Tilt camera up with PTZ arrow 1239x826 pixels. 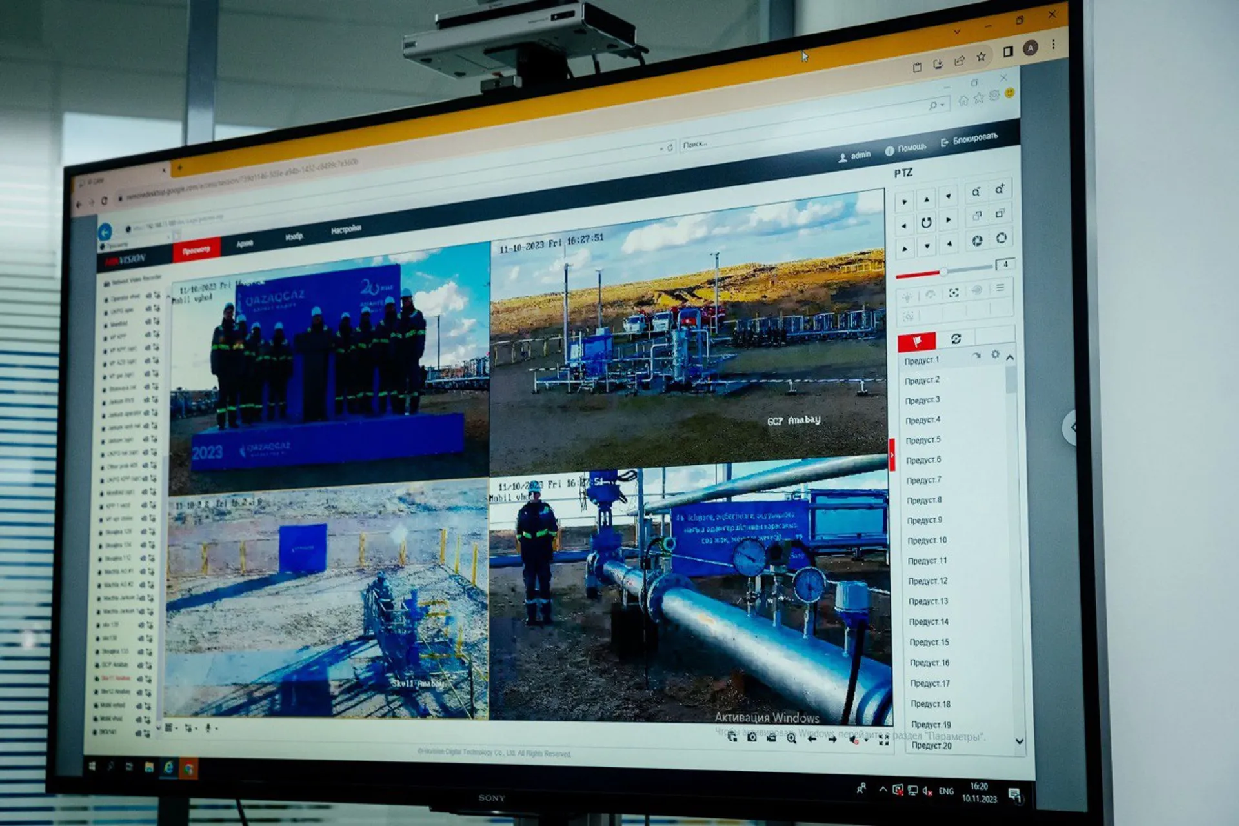[x=926, y=199]
